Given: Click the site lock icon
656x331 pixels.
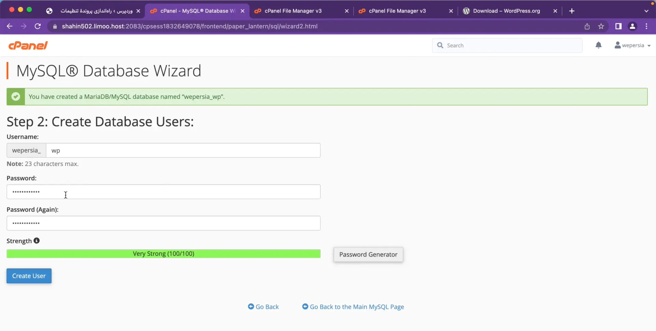Looking at the screenshot, I should (x=55, y=26).
